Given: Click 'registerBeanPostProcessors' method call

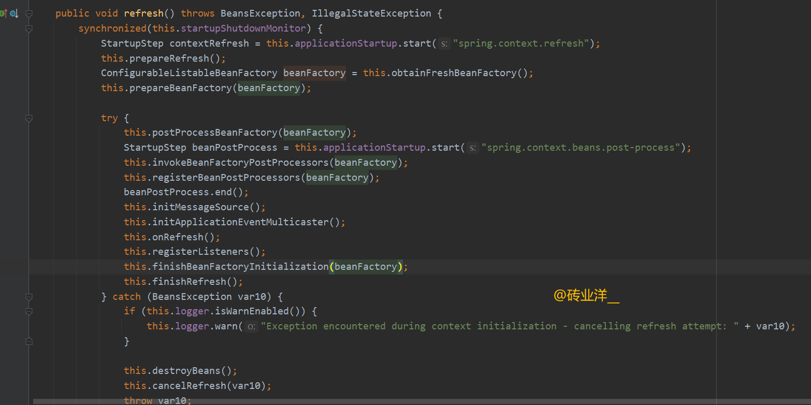Looking at the screenshot, I should [x=226, y=178].
